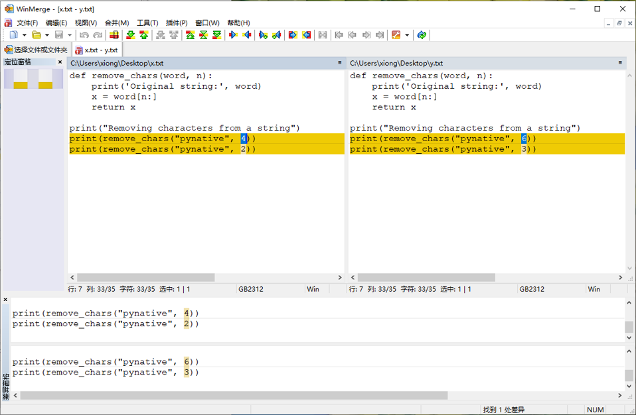Click the Save disk toolbar icon
Viewport: 636px width, 415px height.
click(x=59, y=35)
